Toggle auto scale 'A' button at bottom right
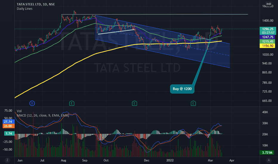Viewport: 278px width, 164px height. [269, 160]
